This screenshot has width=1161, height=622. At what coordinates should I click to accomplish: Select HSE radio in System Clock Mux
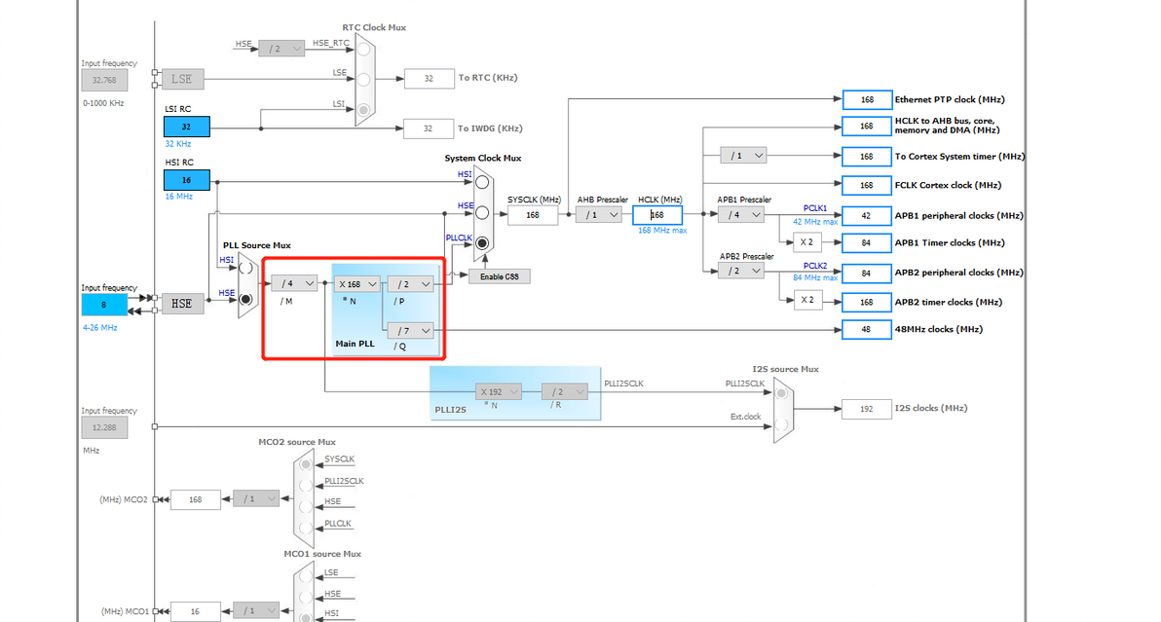coord(482,213)
